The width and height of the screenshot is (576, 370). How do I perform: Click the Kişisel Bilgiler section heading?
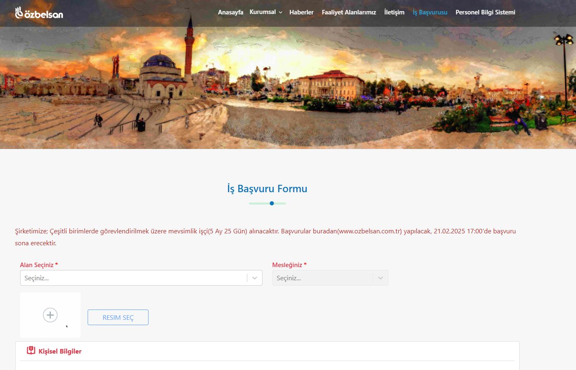click(x=60, y=351)
